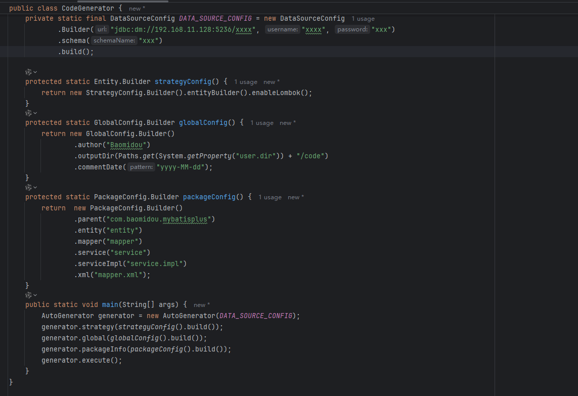578x396 pixels.
Task: Click the packageConfig method name in its declaration
Action: 209,197
